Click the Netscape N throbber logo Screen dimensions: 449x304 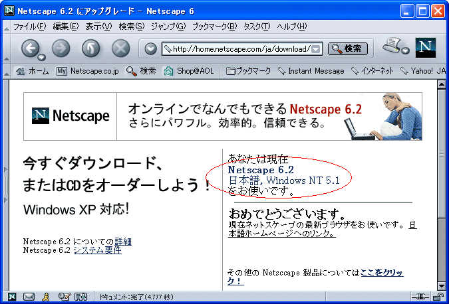tap(426, 47)
